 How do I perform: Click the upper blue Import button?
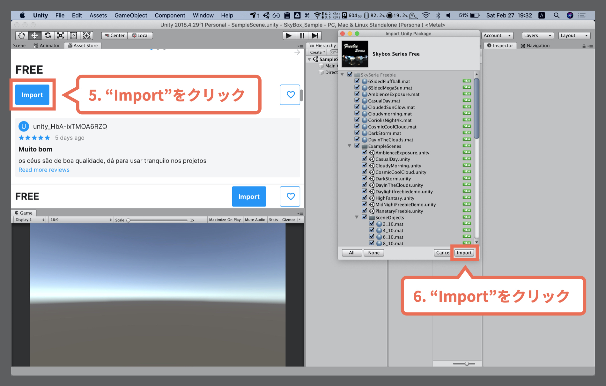[32, 95]
